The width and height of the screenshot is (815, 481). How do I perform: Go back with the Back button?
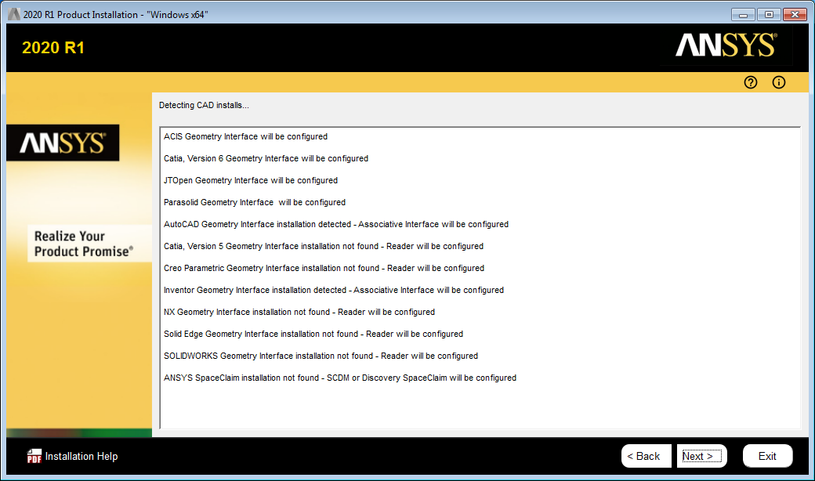coord(646,456)
